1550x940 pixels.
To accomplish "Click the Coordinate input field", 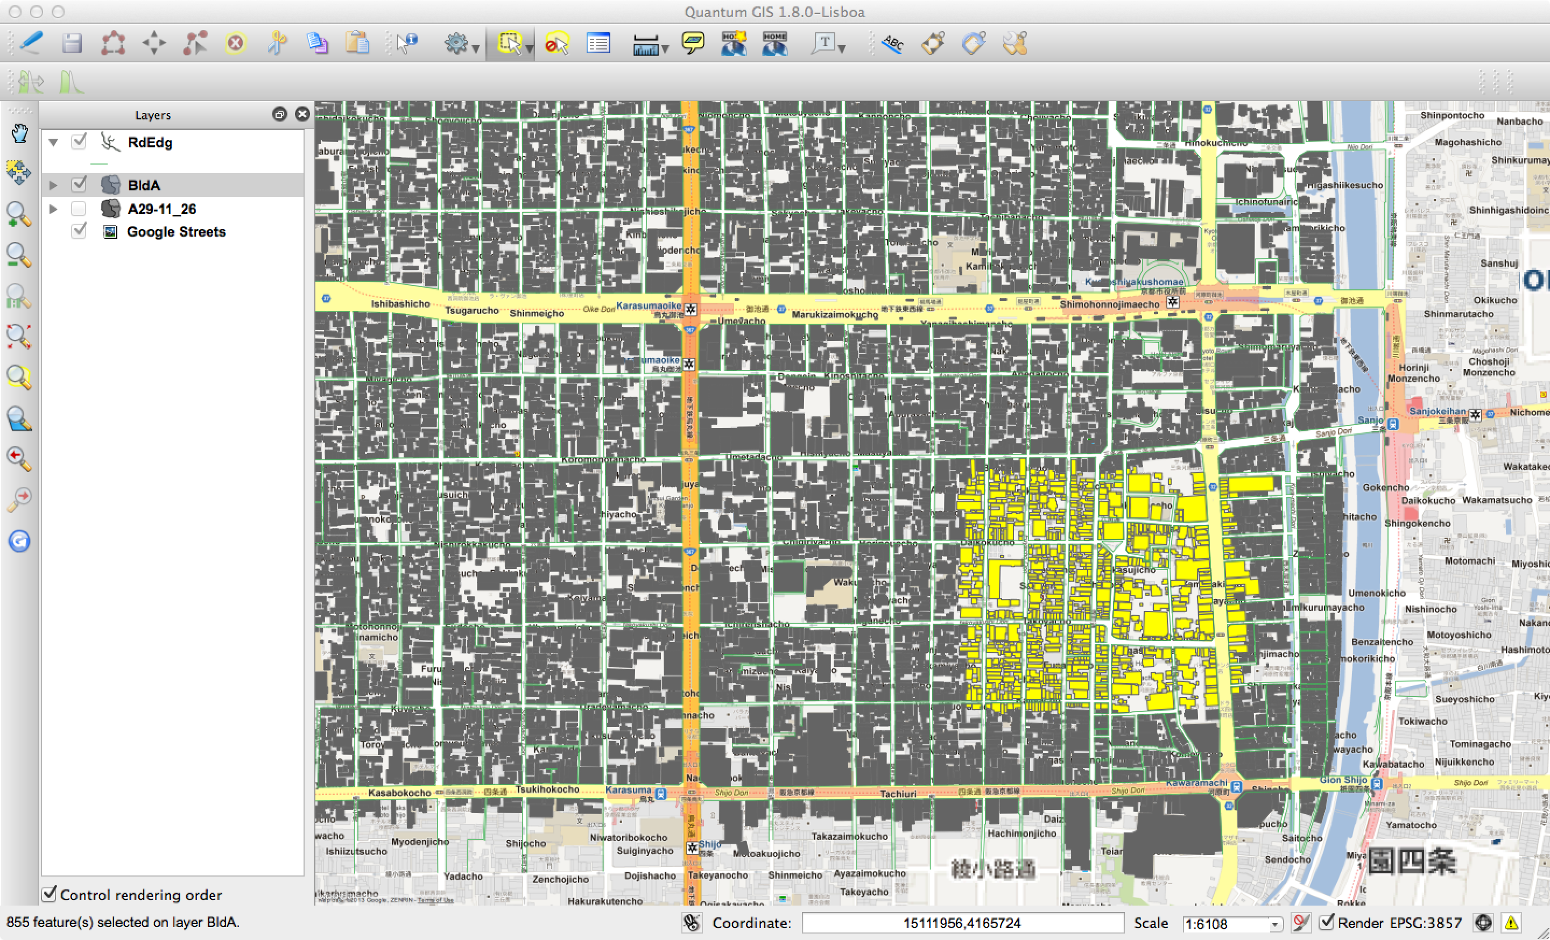I will tap(962, 923).
